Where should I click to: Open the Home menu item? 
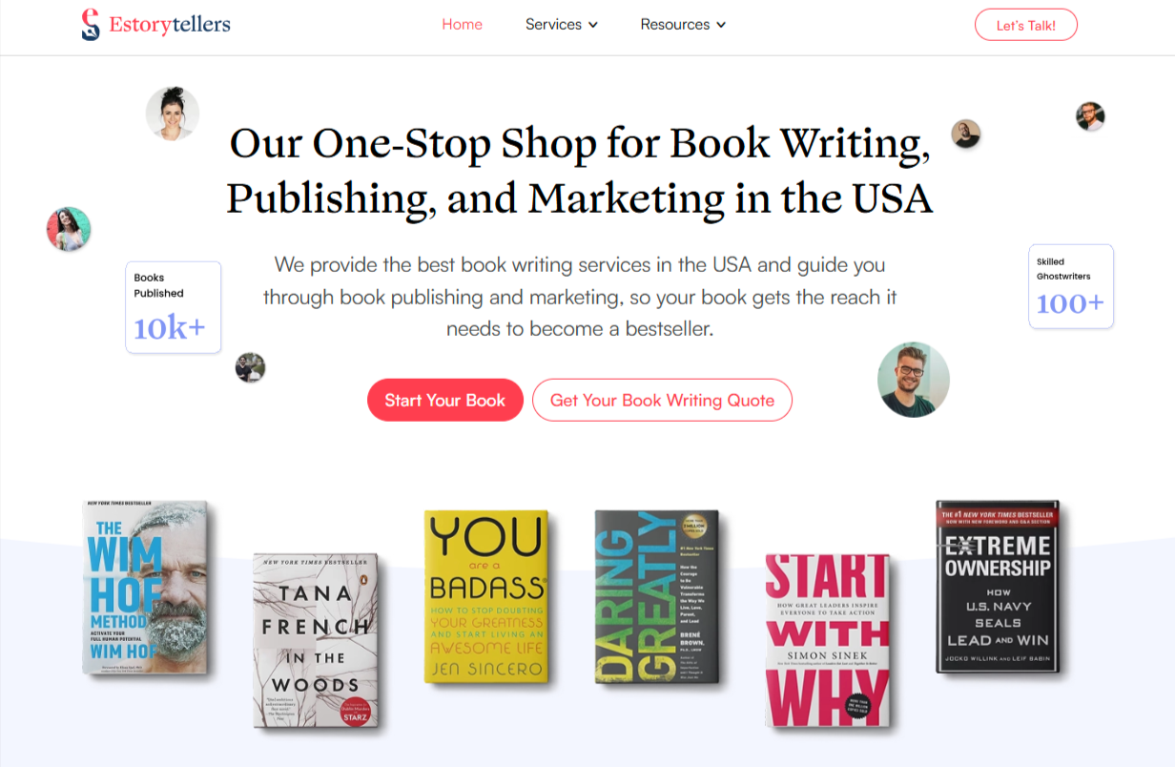tap(463, 25)
